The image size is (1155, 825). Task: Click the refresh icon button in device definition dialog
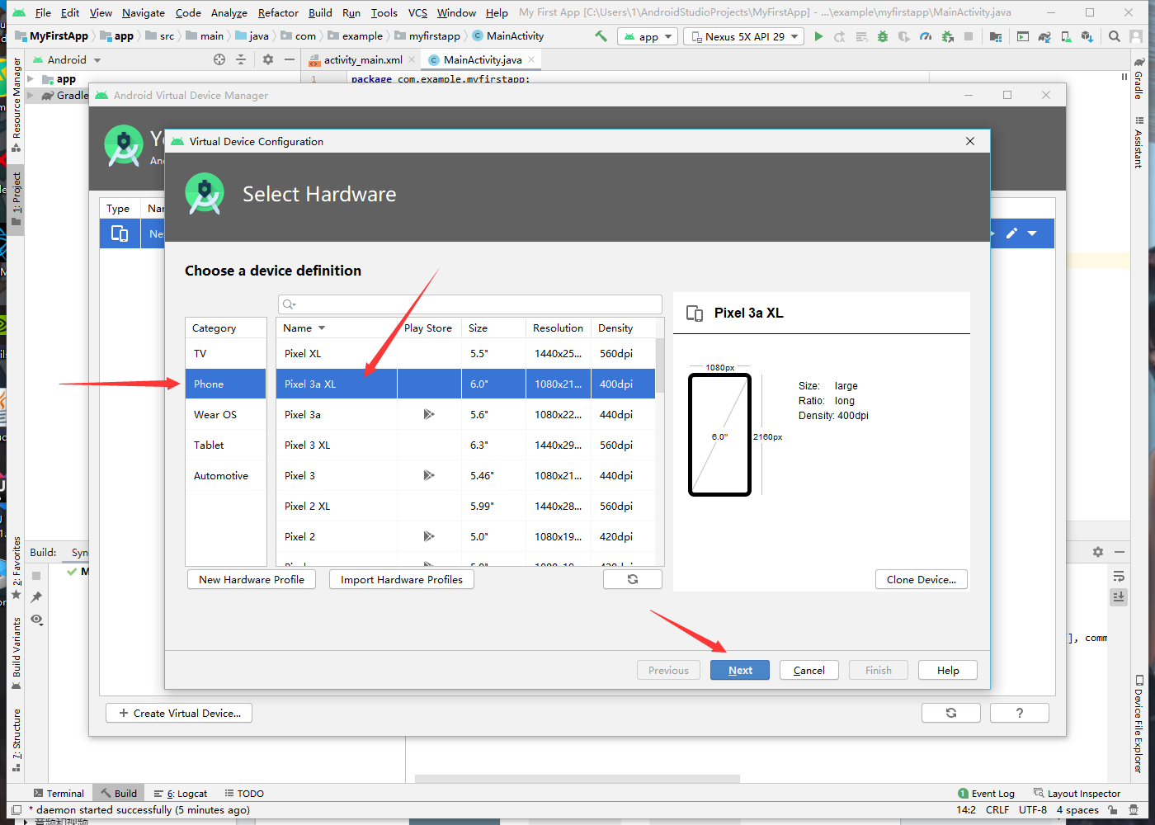[x=633, y=579]
